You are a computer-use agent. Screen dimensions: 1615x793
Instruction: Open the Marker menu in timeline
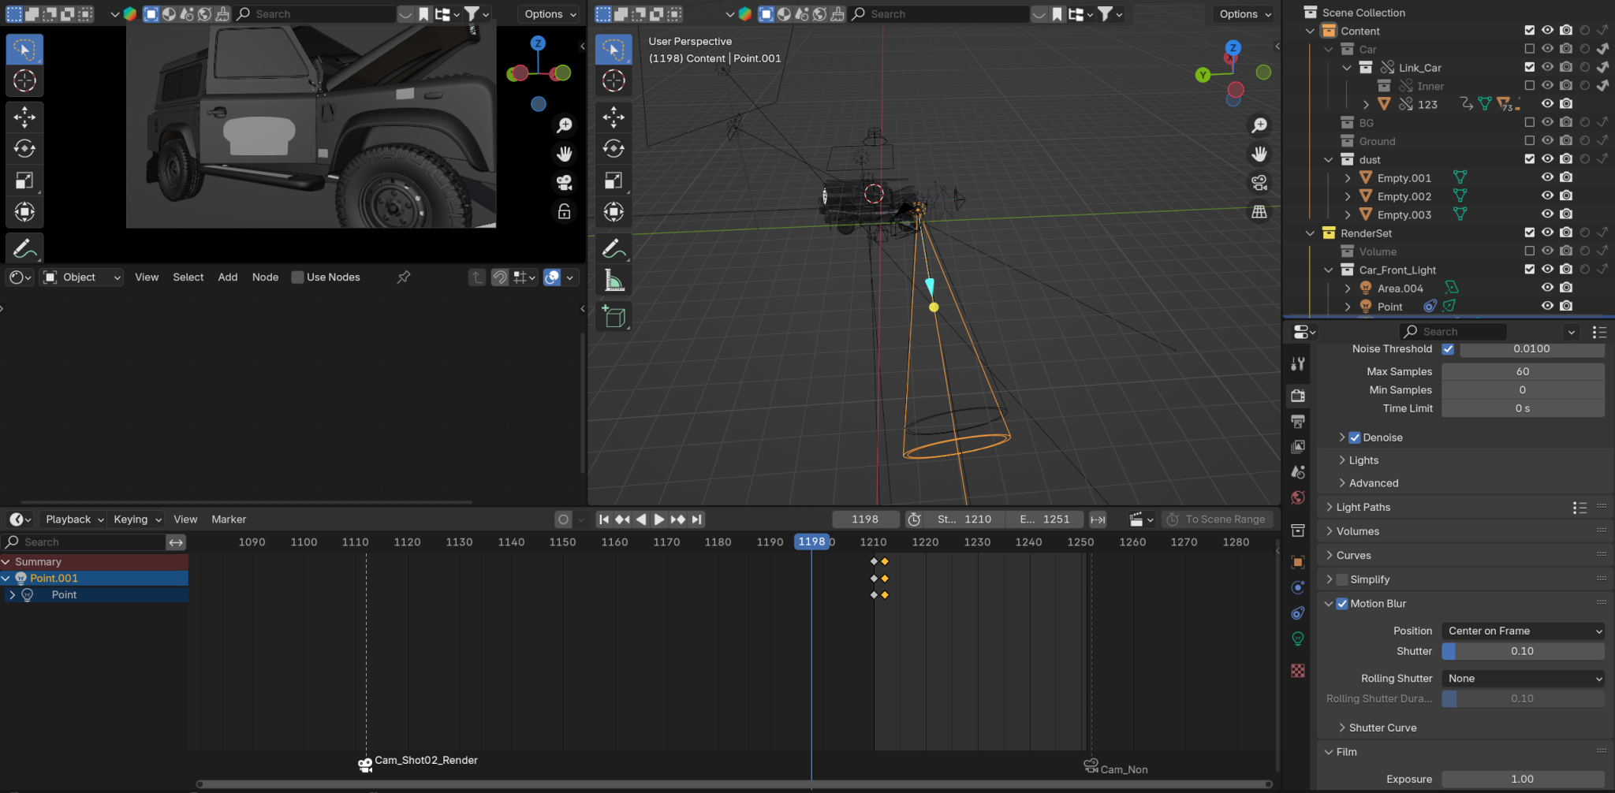coord(229,519)
